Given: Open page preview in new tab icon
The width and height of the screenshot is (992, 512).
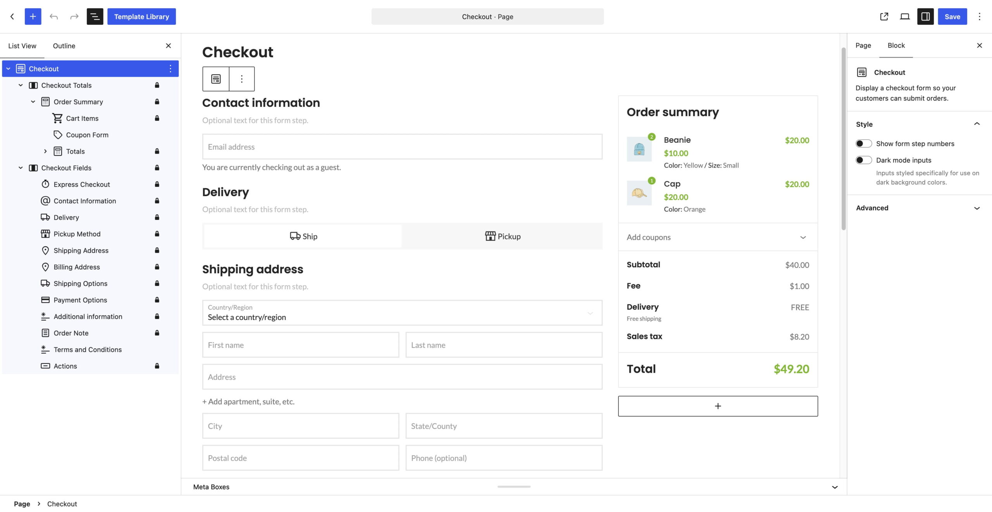Looking at the screenshot, I should [884, 17].
